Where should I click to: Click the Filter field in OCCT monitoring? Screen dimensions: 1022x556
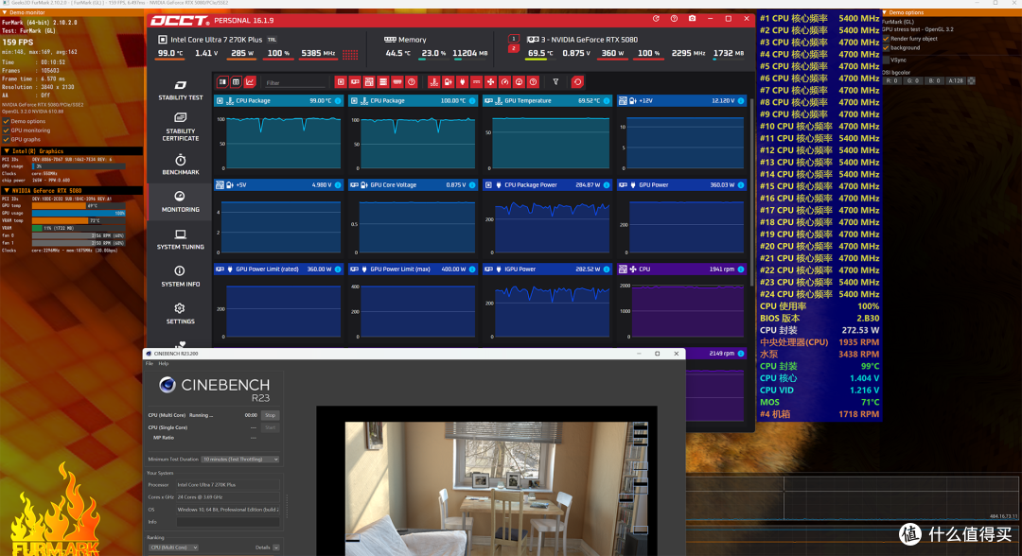pos(294,82)
